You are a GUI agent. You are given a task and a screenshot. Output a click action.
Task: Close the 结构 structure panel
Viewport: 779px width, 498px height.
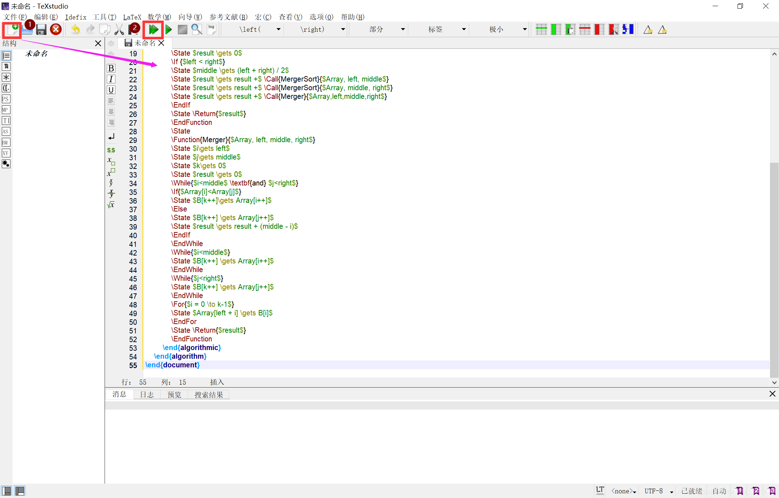(x=98, y=43)
